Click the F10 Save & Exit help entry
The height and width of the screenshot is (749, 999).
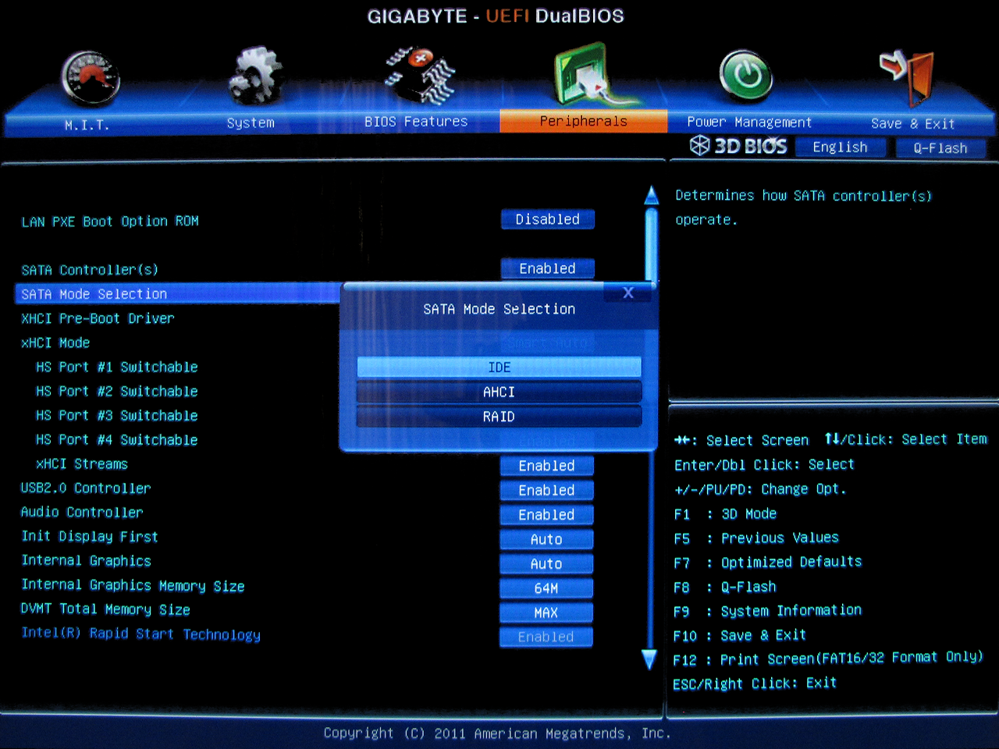point(740,635)
